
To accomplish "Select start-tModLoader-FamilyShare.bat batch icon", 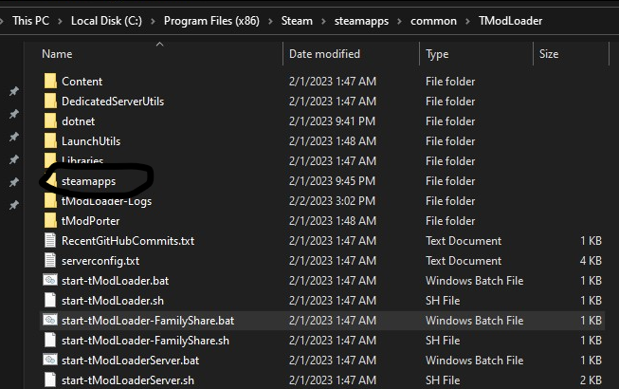I will click(x=50, y=321).
